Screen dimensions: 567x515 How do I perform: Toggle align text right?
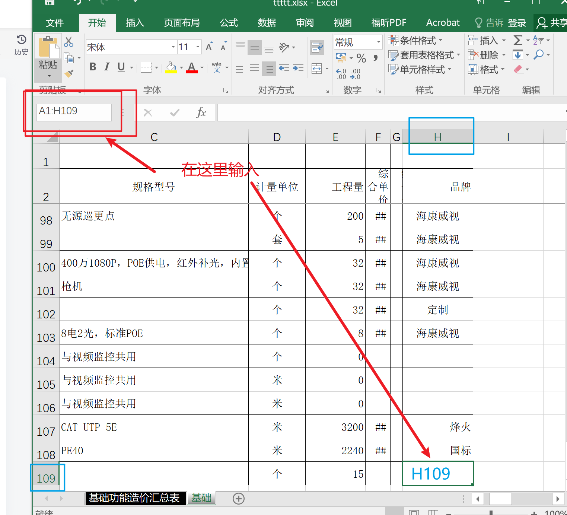click(269, 69)
